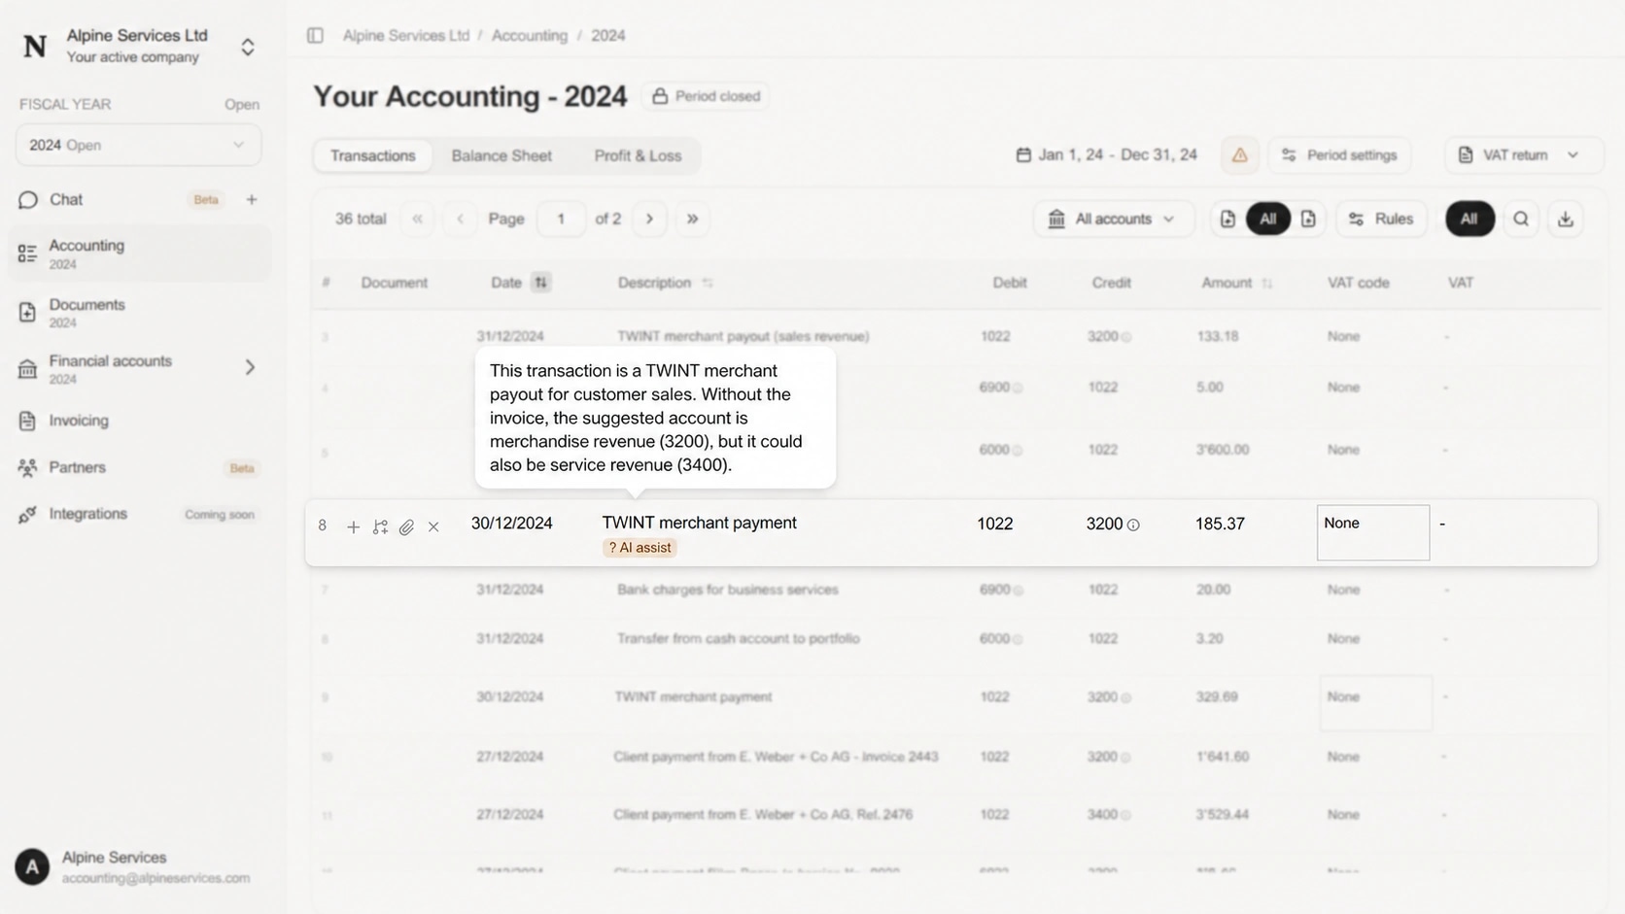Viewport: 1625px width, 914px height.
Task: Select Accounting 2024 in the sidebar
Action: (x=139, y=254)
